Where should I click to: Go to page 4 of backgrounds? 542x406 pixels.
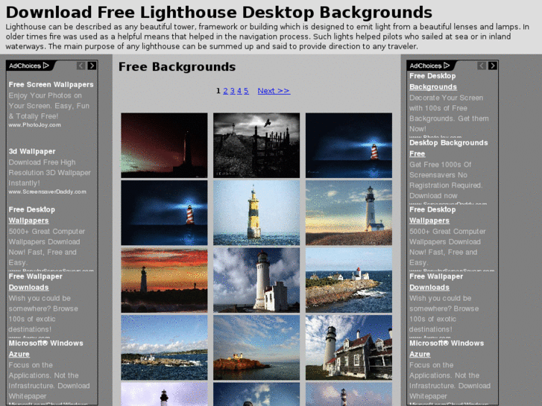(x=239, y=91)
